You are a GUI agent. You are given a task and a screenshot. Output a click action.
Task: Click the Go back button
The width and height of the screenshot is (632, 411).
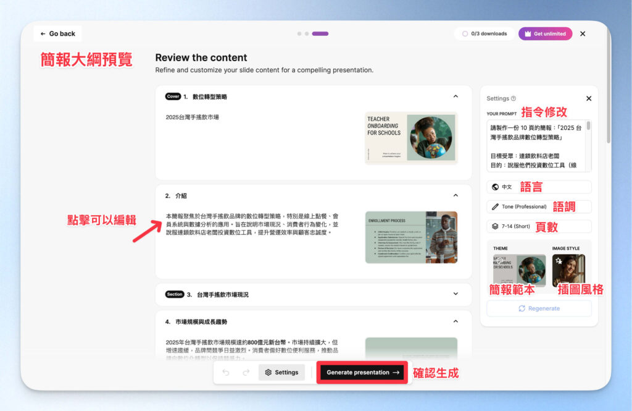[x=57, y=33]
